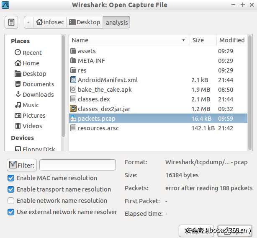Viewport: 257px width, 238px height.
Task: Sort files by Name column header
Action: [x=128, y=40]
